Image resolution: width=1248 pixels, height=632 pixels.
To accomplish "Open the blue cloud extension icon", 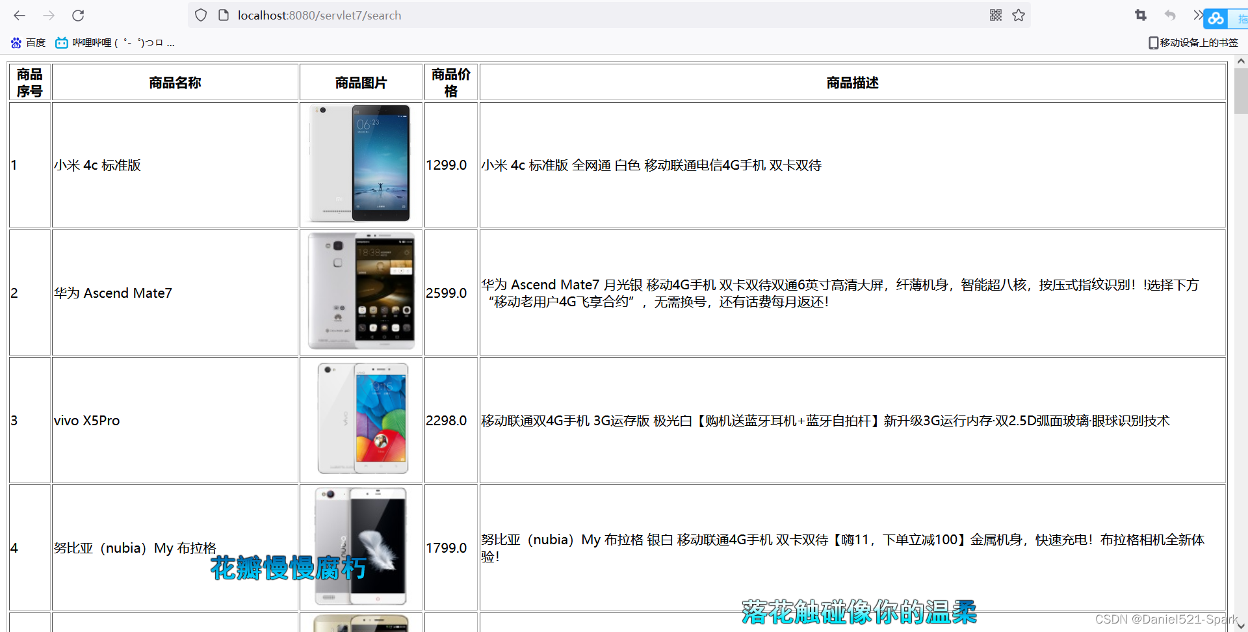I will 1216,19.
